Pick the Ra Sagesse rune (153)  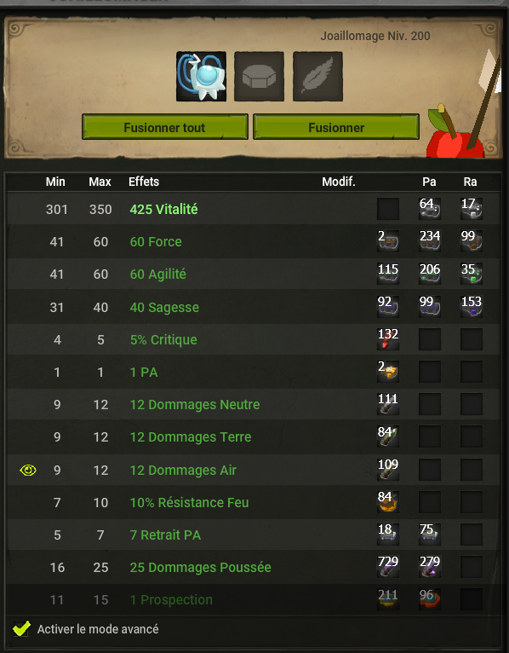click(x=472, y=307)
